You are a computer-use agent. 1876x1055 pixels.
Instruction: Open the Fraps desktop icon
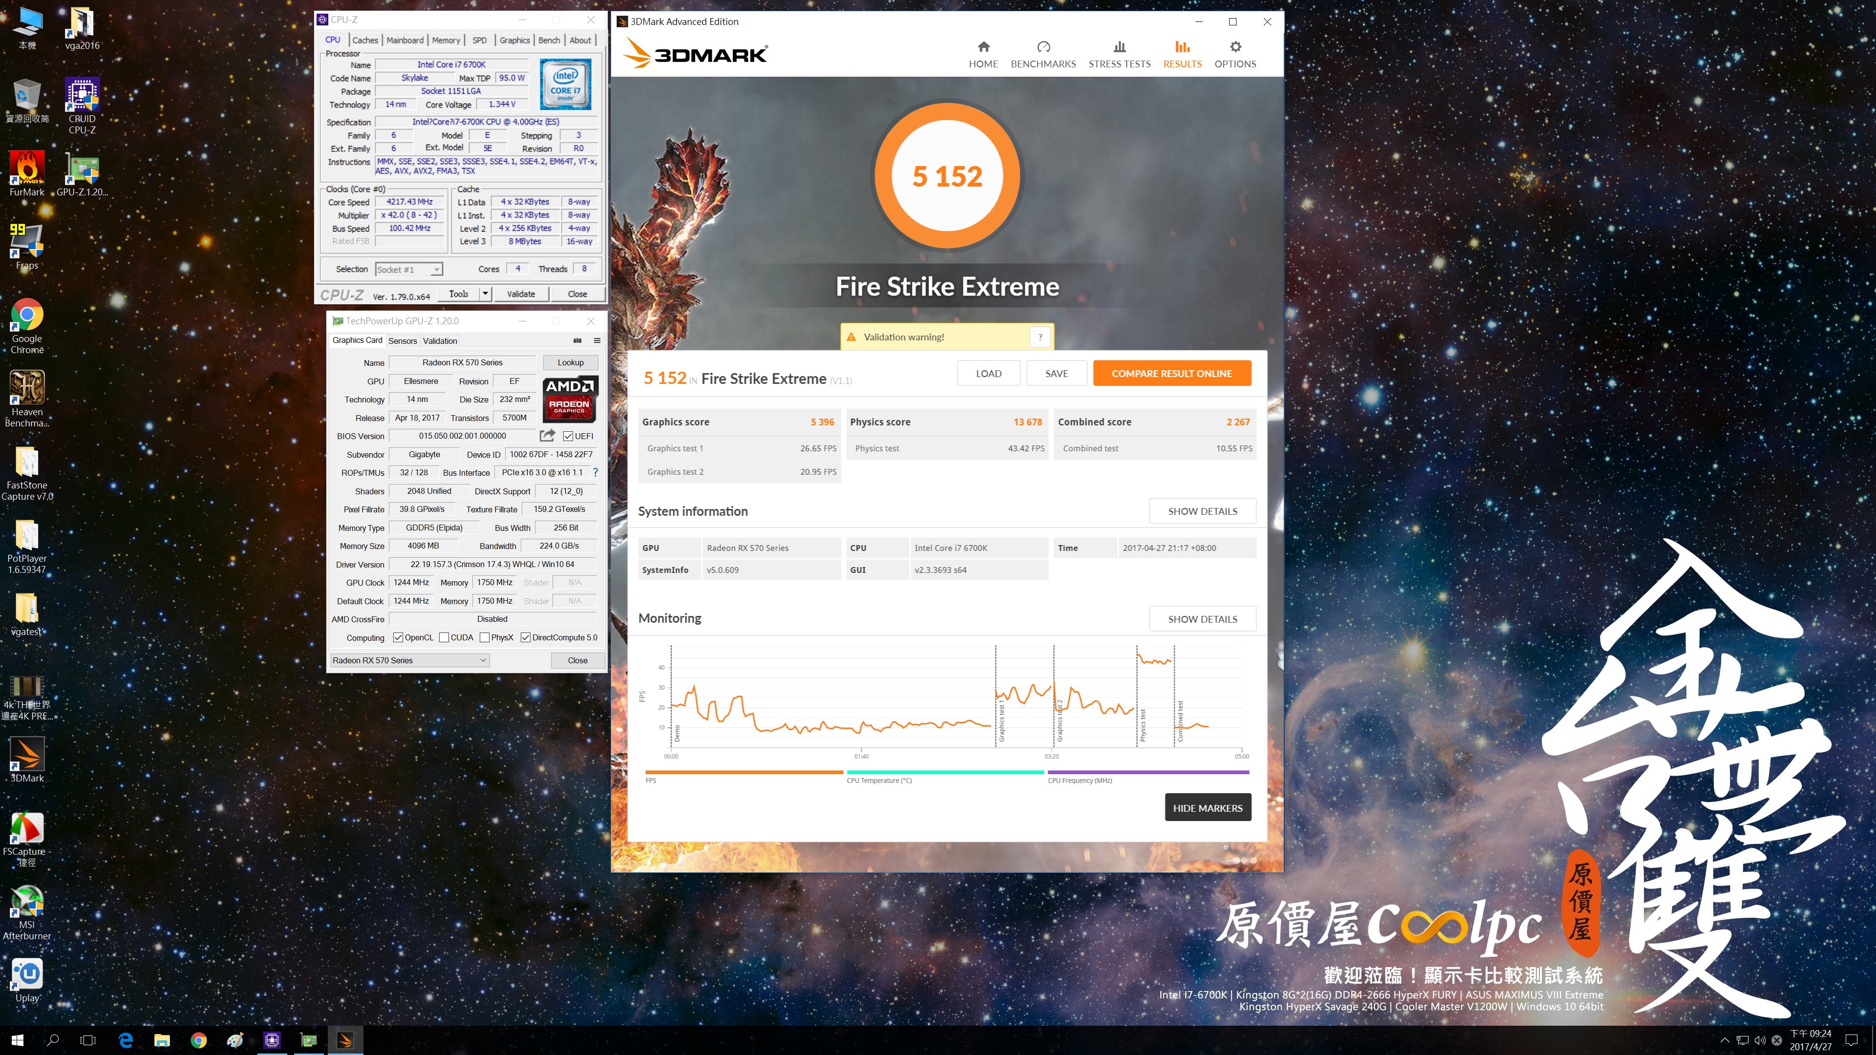point(27,247)
